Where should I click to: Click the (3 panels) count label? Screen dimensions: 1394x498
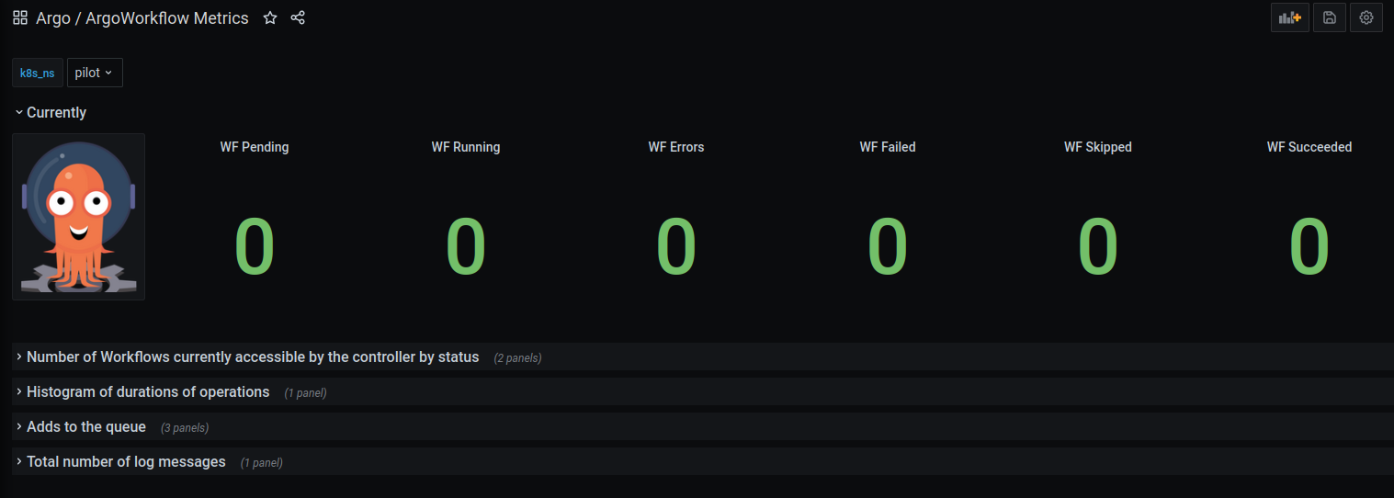coord(185,427)
